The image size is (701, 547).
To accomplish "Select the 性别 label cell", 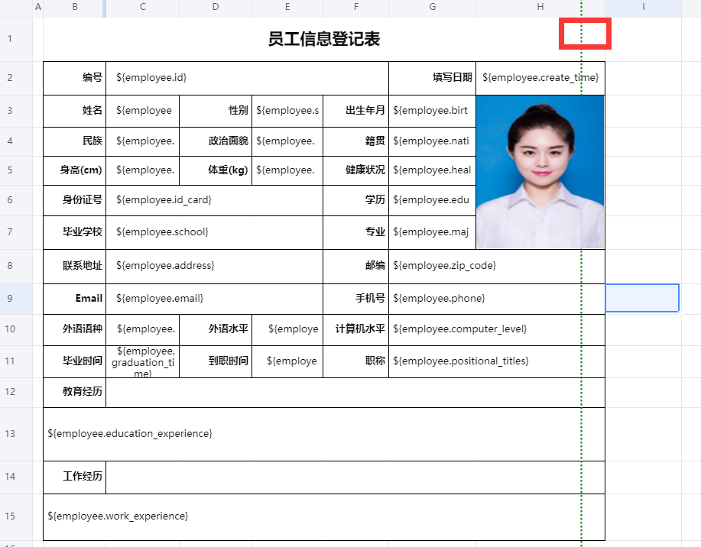I will pyautogui.click(x=216, y=111).
